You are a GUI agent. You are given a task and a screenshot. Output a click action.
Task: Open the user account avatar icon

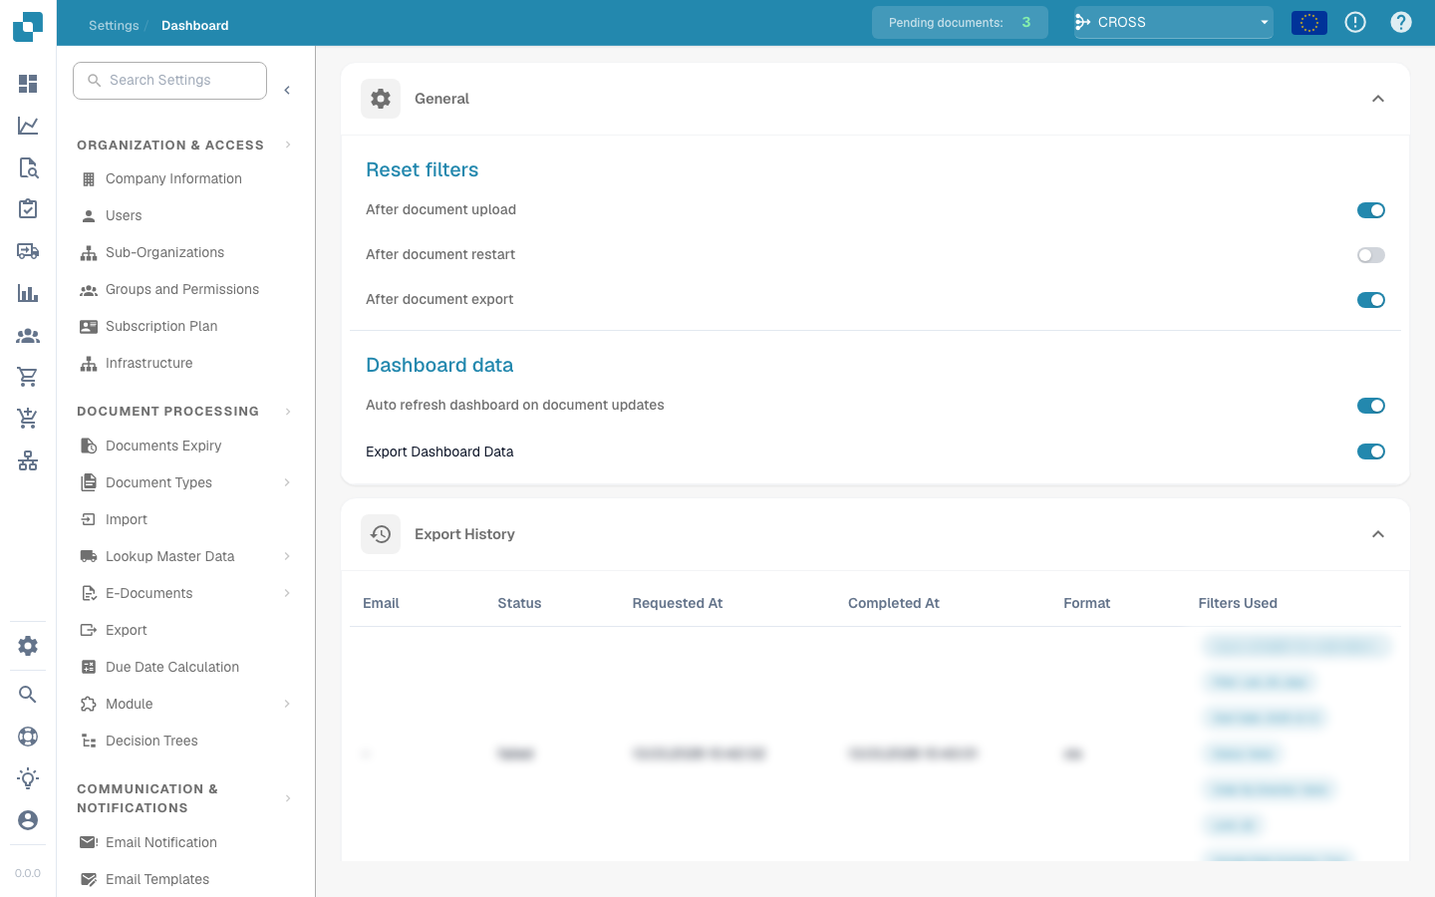28,820
